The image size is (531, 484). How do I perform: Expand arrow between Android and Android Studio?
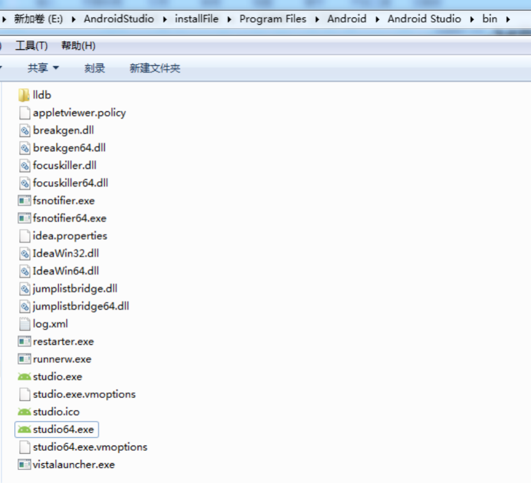(377, 19)
